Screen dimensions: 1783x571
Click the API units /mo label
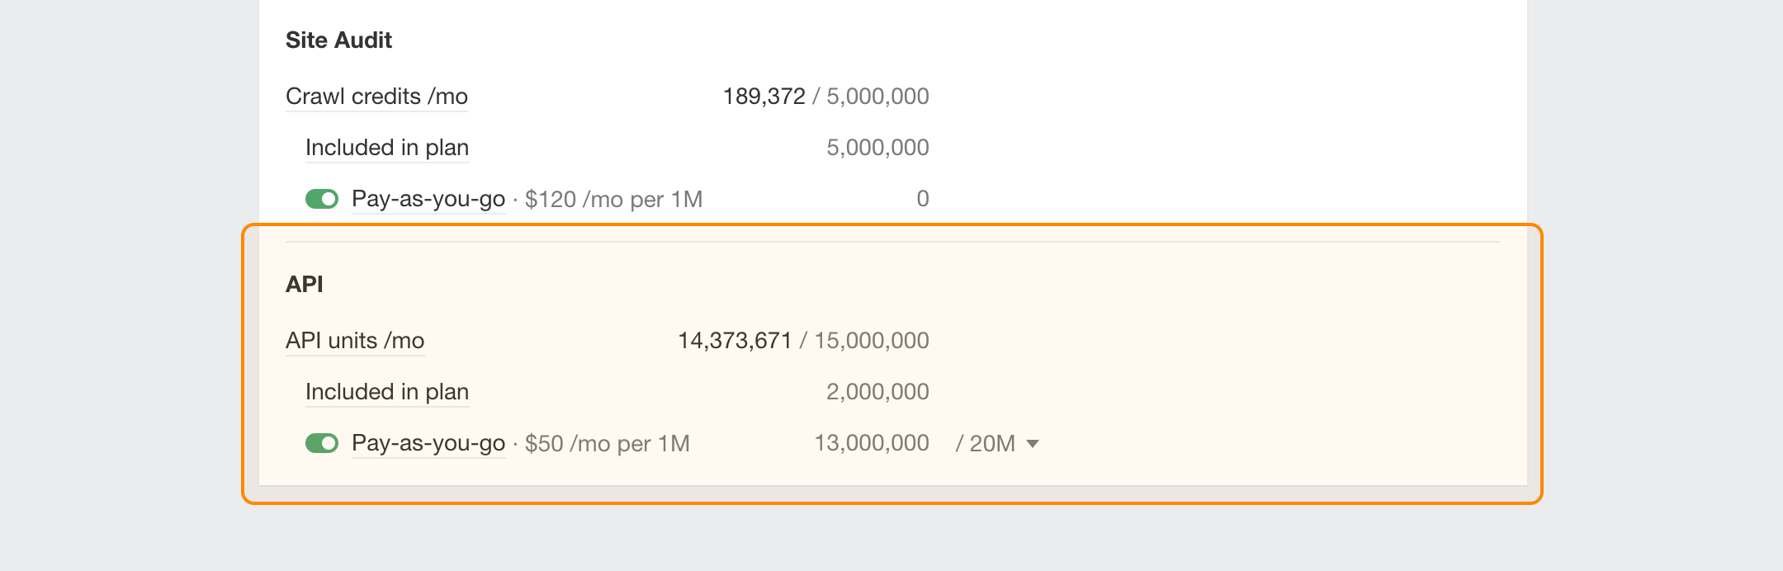click(x=355, y=341)
